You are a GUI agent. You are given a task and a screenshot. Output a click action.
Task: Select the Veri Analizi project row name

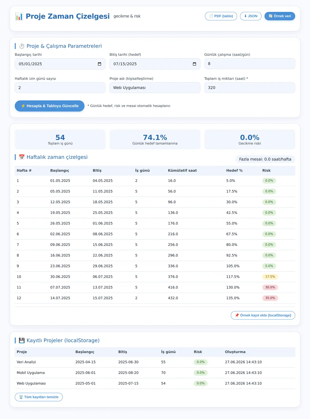click(x=26, y=362)
